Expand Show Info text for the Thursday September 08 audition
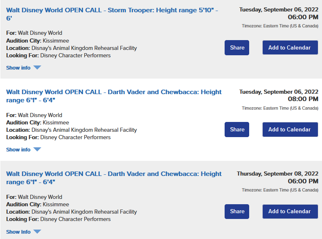The width and height of the screenshot is (322, 239). click(x=18, y=232)
